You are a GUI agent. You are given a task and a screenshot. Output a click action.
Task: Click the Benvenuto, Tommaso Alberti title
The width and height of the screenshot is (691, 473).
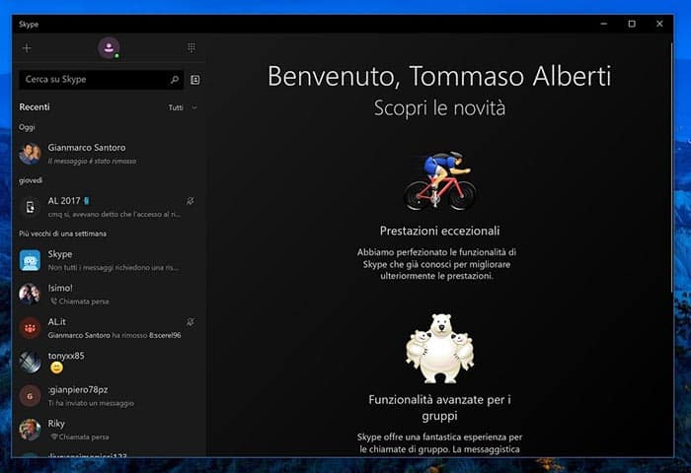pos(439,76)
